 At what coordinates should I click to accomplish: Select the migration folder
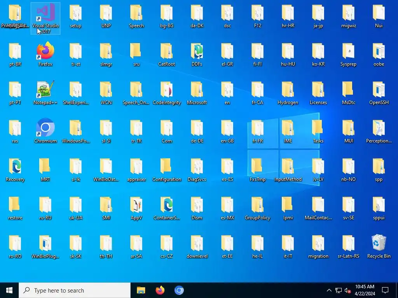pyautogui.click(x=318, y=246)
